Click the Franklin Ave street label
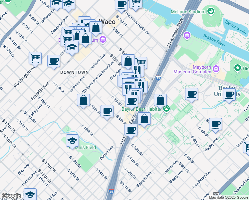 [40, 91]
